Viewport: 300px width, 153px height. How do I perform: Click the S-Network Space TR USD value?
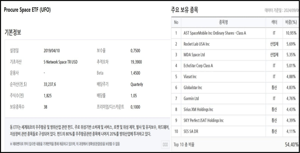tap(61, 62)
